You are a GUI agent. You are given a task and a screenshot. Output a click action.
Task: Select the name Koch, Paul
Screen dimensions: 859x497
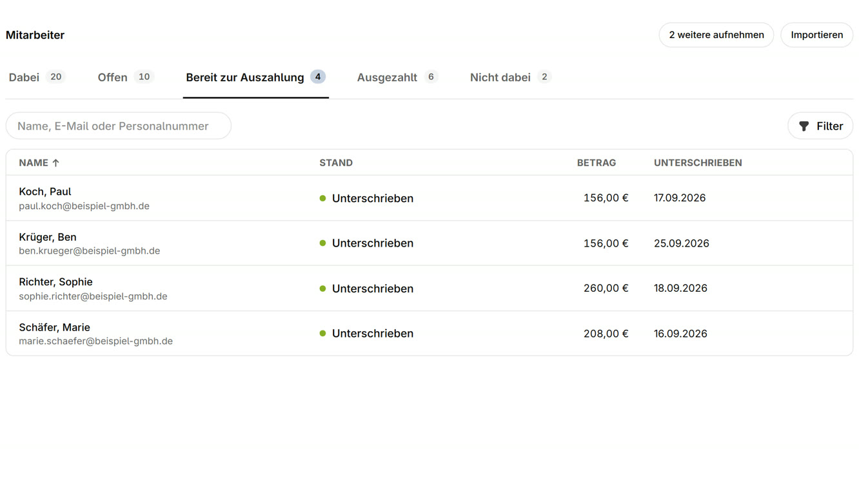click(45, 192)
